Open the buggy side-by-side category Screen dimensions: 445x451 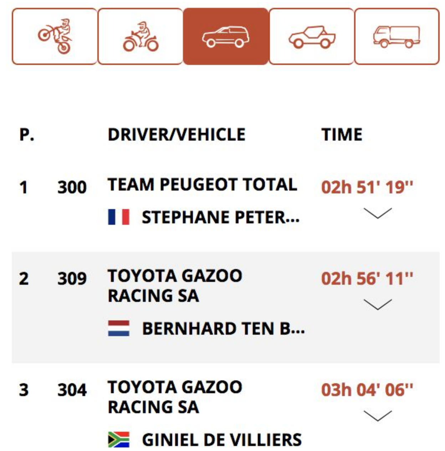point(312,36)
